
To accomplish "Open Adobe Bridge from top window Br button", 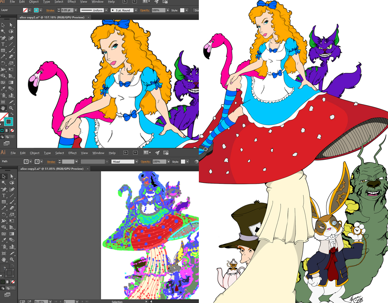I will 125,2.
